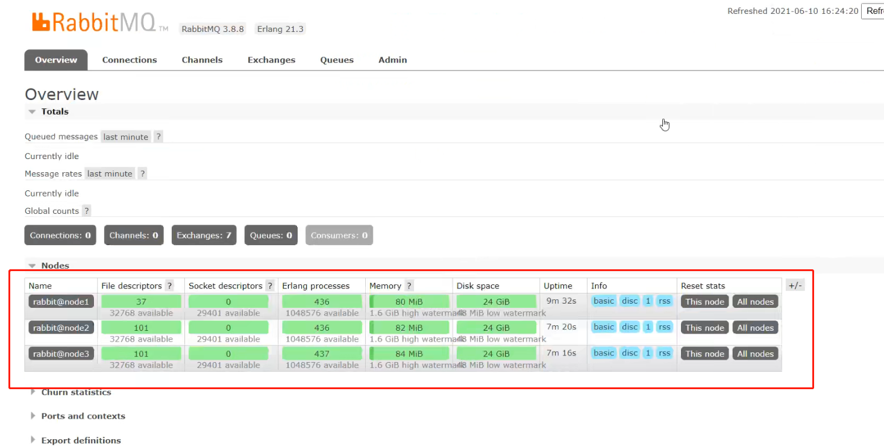Click the Disk space column header
The width and height of the screenshot is (884, 447).
(x=478, y=286)
